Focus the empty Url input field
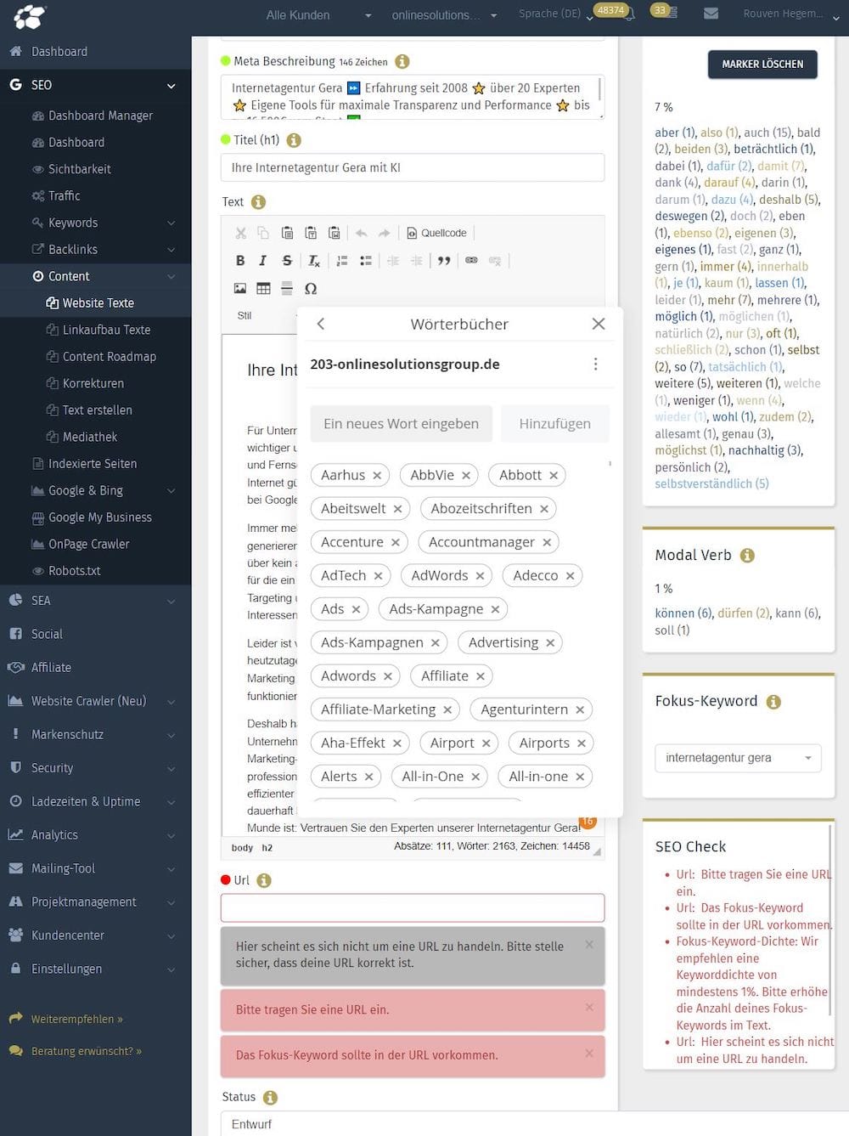Screen dimensions: 849x1136 (x=413, y=907)
